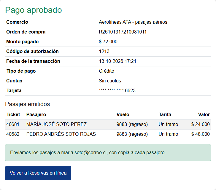The height and width of the screenshot is (190, 216).
Task: Click the email confirmation message for maria.soto@correo.cl
Action: click(x=108, y=153)
